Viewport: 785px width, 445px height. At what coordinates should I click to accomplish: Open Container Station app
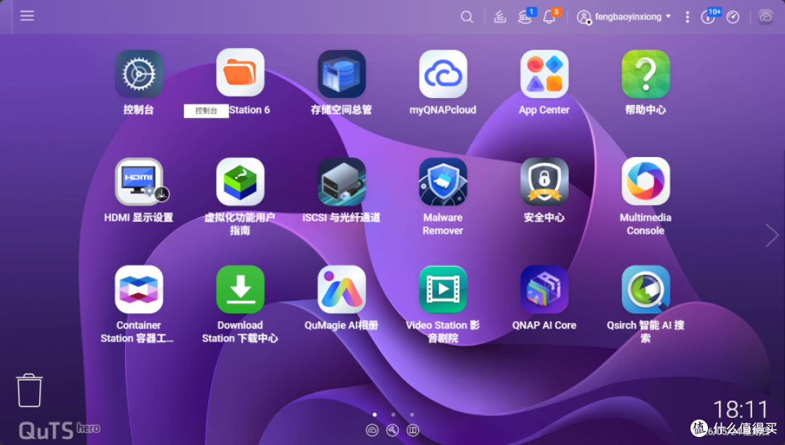click(139, 289)
